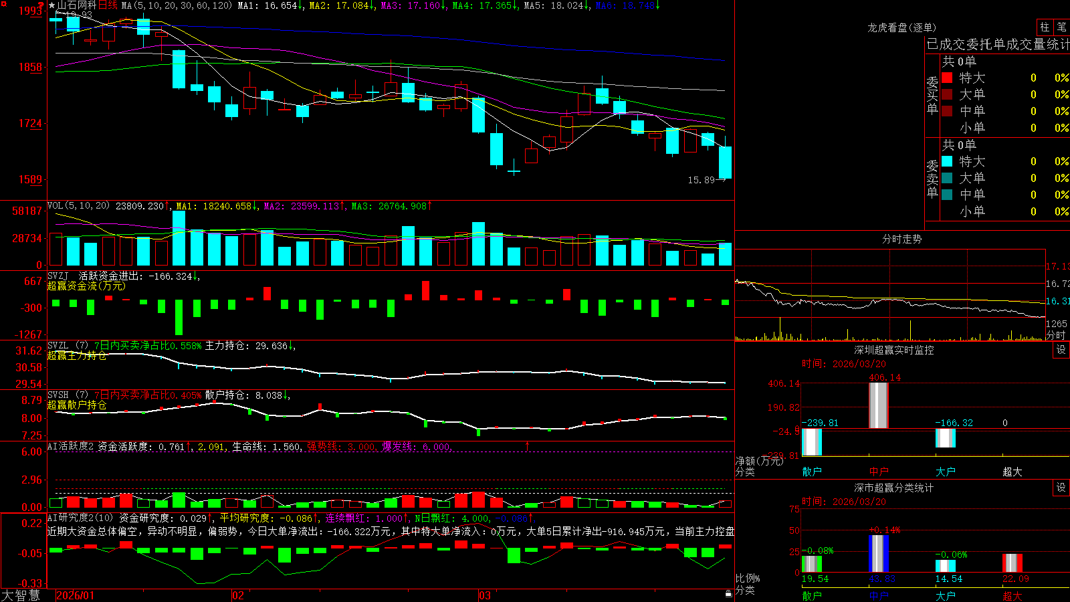Click the 龙虎看盘(逐单) panel title
This screenshot has width=1070, height=602.
click(902, 27)
